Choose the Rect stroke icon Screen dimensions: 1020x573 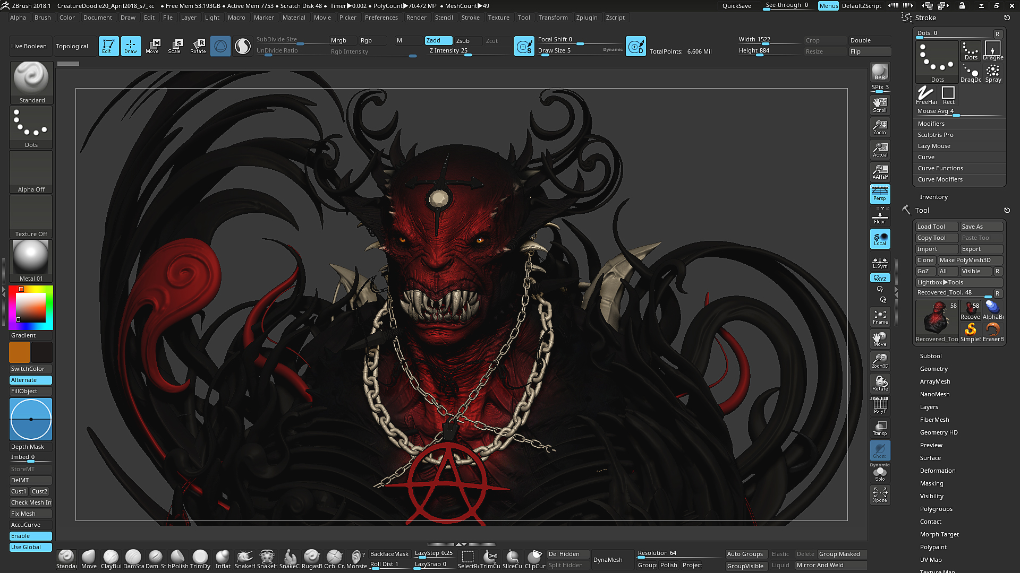(948, 95)
